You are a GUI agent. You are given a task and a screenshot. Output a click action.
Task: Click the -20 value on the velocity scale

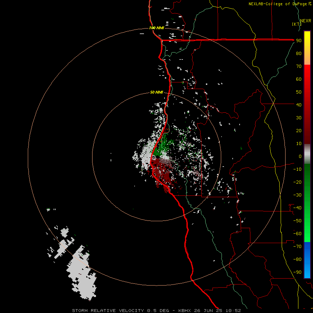coord(297,182)
